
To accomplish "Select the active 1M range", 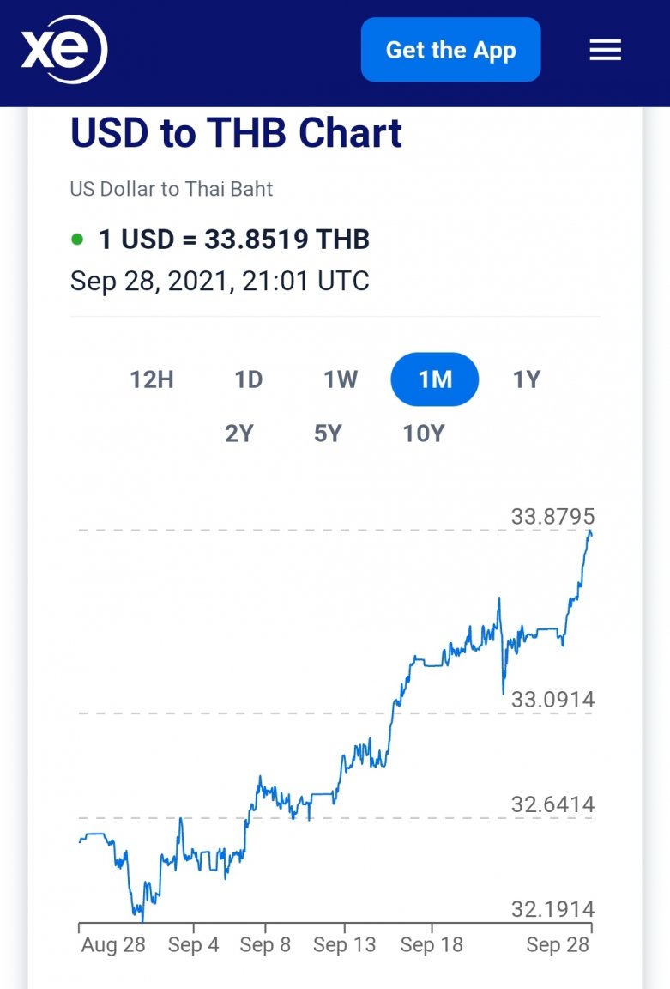I will pos(435,379).
